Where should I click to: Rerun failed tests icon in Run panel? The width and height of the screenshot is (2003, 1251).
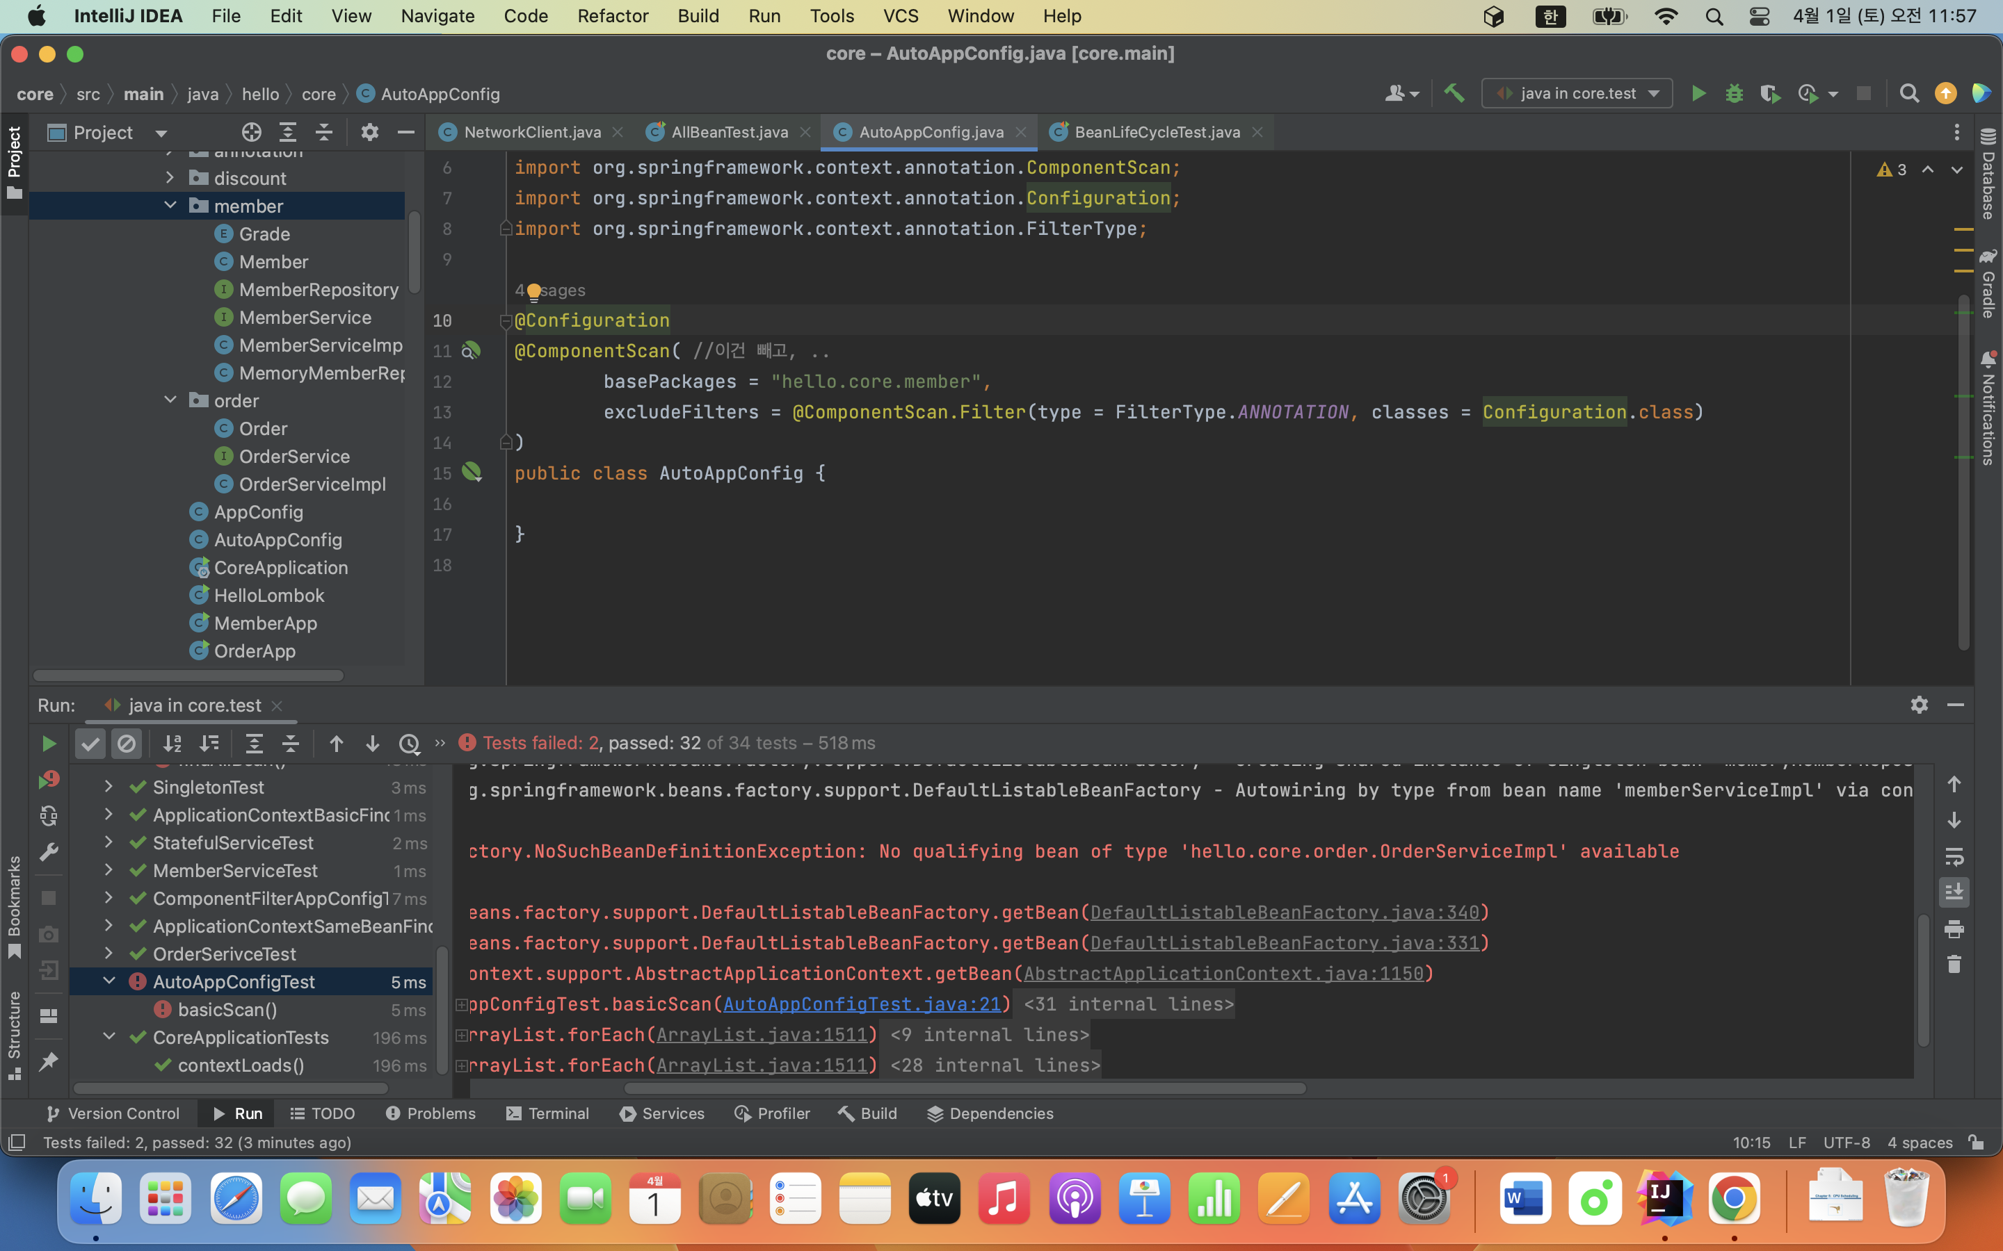(49, 779)
